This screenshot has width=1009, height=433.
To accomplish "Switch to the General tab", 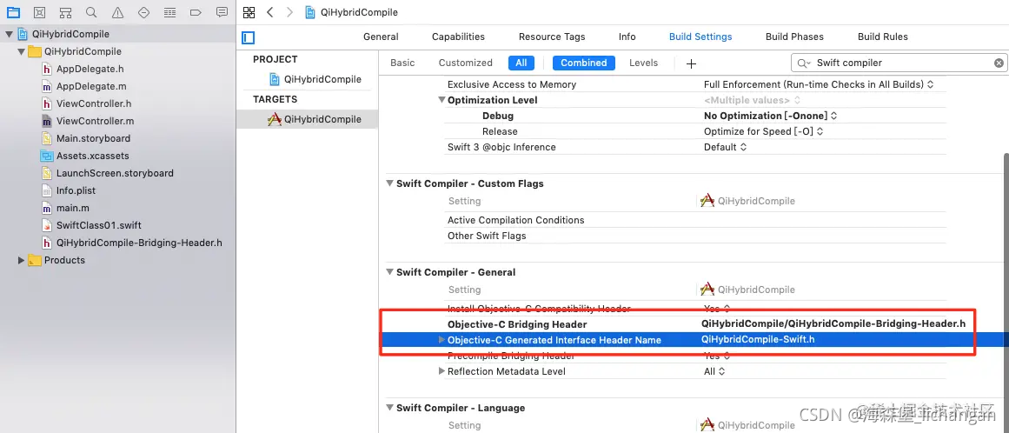I will coord(381,37).
